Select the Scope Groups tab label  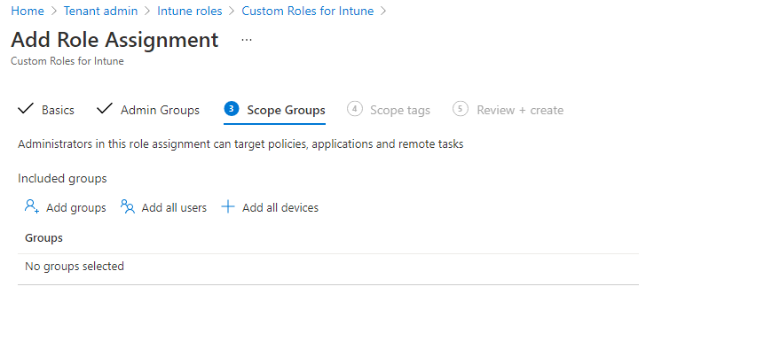pos(286,110)
